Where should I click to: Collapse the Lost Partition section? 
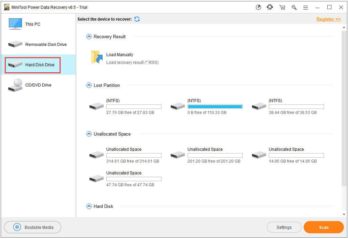click(x=89, y=85)
